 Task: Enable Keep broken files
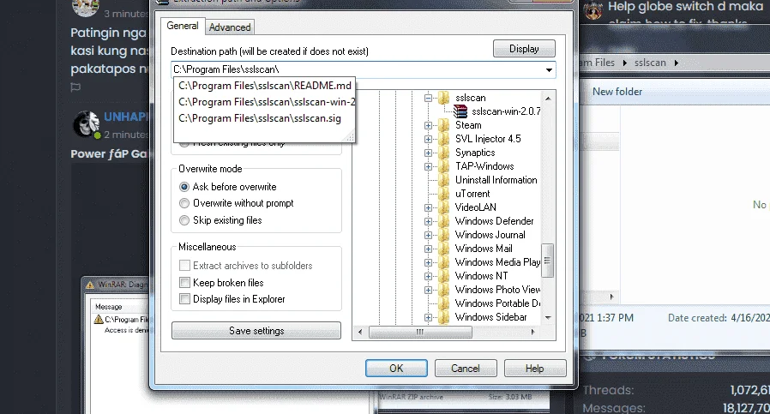tap(221, 282)
